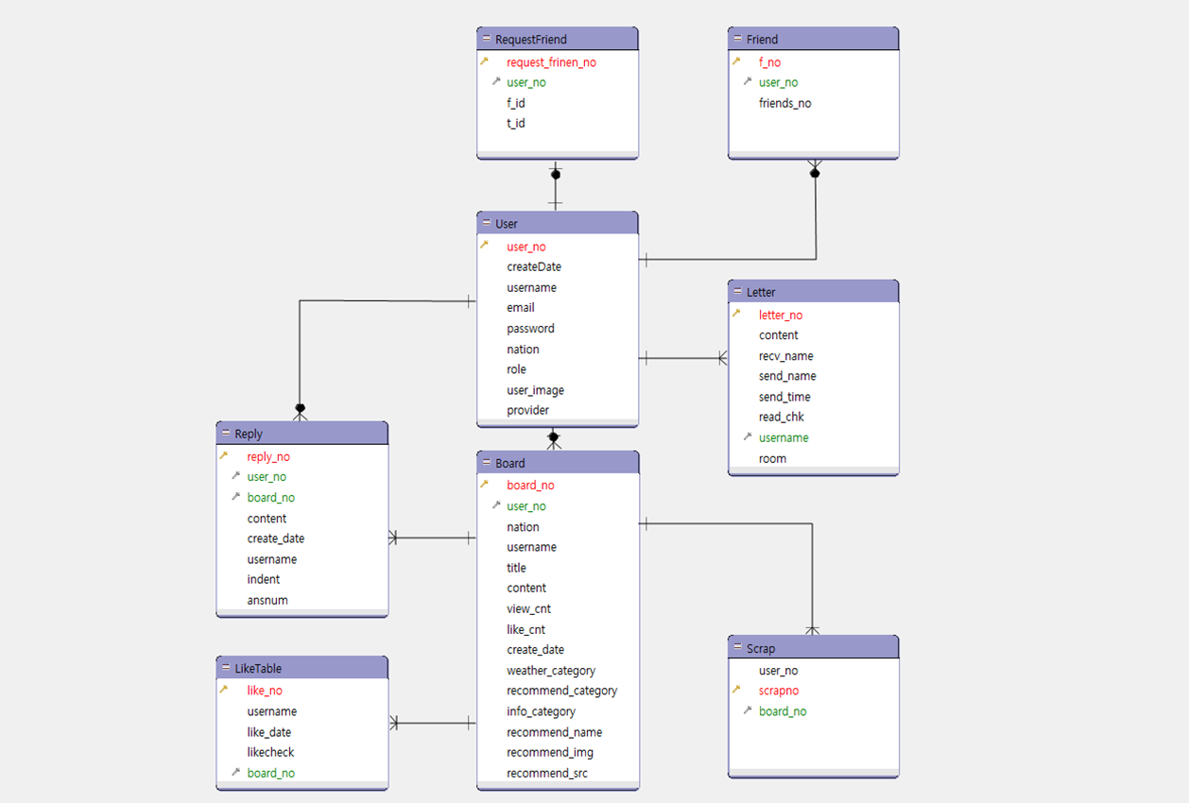Click the primary key icon beside f_no

tap(736, 61)
